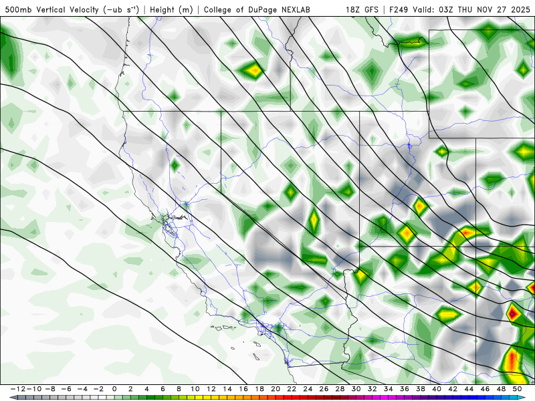
Task: Click the '38' color scale label
Action: (x=421, y=389)
